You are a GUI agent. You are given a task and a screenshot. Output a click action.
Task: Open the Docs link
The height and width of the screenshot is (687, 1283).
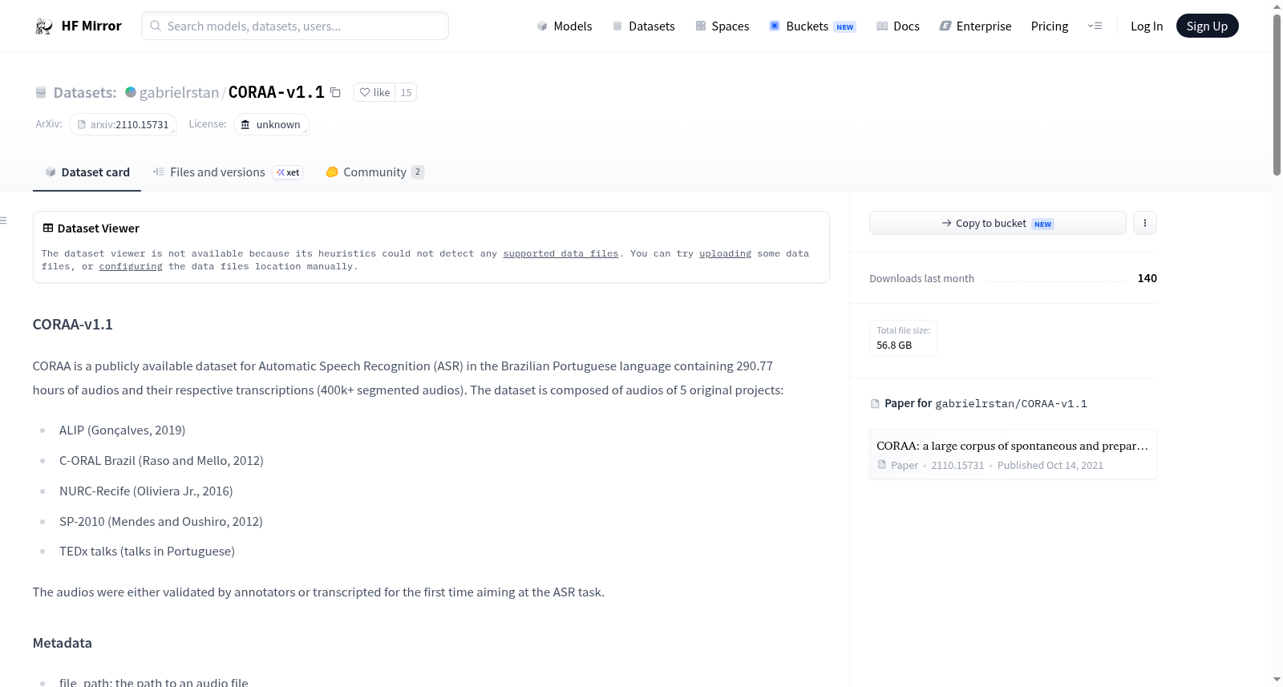(x=898, y=26)
